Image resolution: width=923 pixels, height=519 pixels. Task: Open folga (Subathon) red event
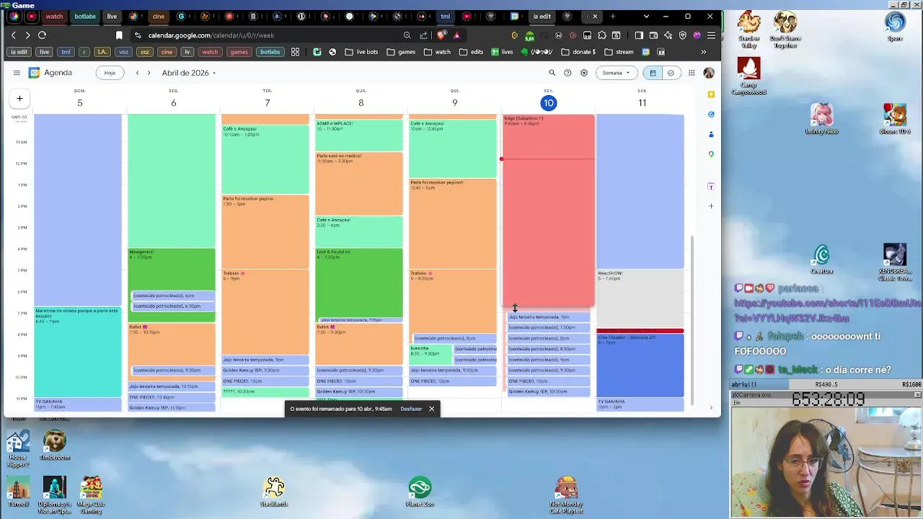coord(549,210)
